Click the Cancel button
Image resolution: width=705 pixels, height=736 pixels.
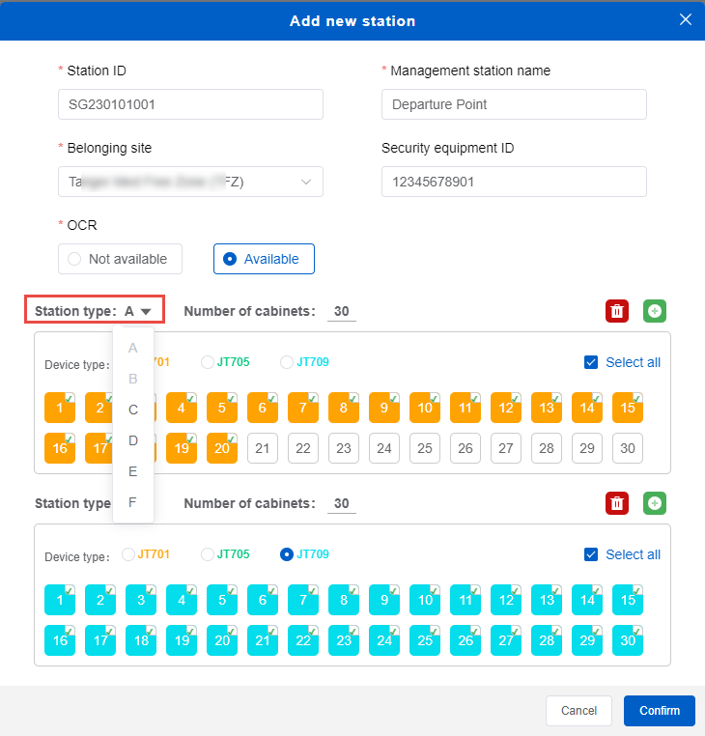(x=579, y=710)
